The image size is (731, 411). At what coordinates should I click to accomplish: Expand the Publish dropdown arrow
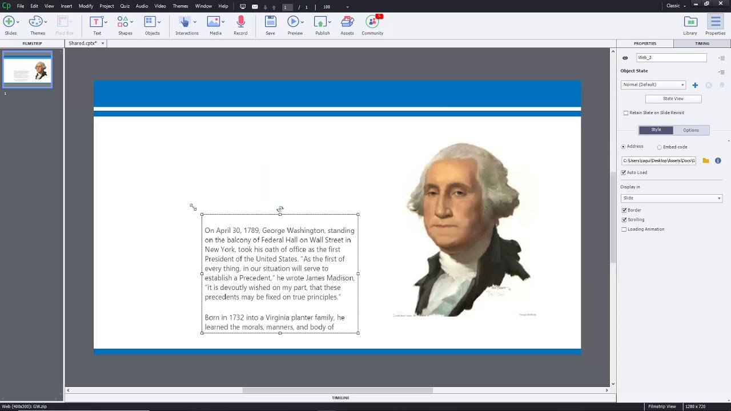[x=330, y=22]
